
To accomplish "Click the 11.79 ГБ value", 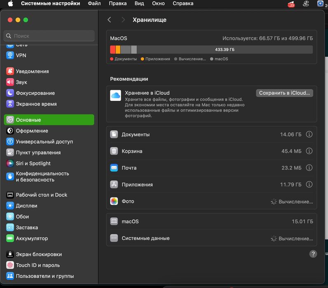I will (x=291, y=184).
